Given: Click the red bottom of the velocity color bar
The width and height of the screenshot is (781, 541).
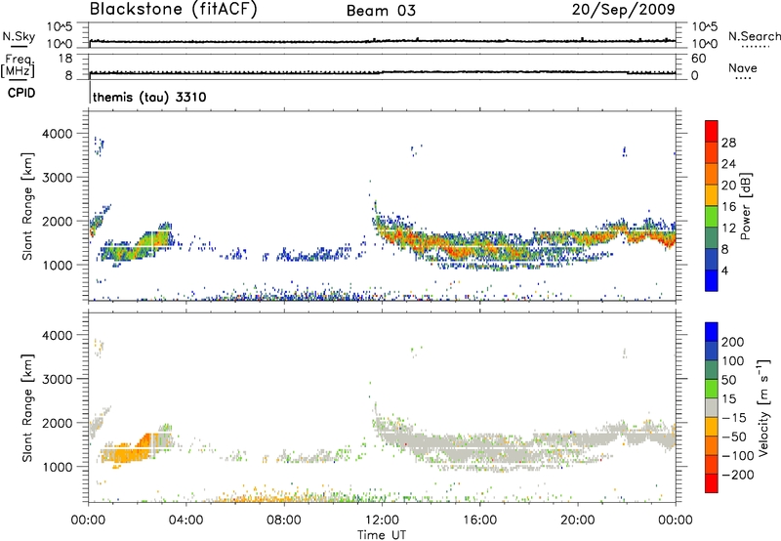Looking at the screenshot, I should 712,483.
